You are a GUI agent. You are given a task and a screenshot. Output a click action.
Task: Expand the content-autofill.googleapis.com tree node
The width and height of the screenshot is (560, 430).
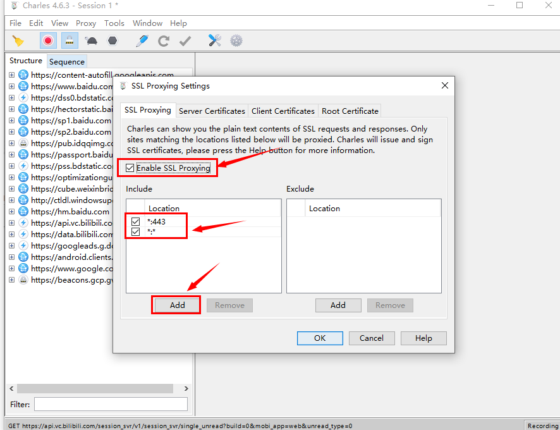(x=12, y=75)
